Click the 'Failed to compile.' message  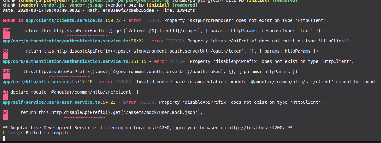pyautogui.click(x=49, y=133)
